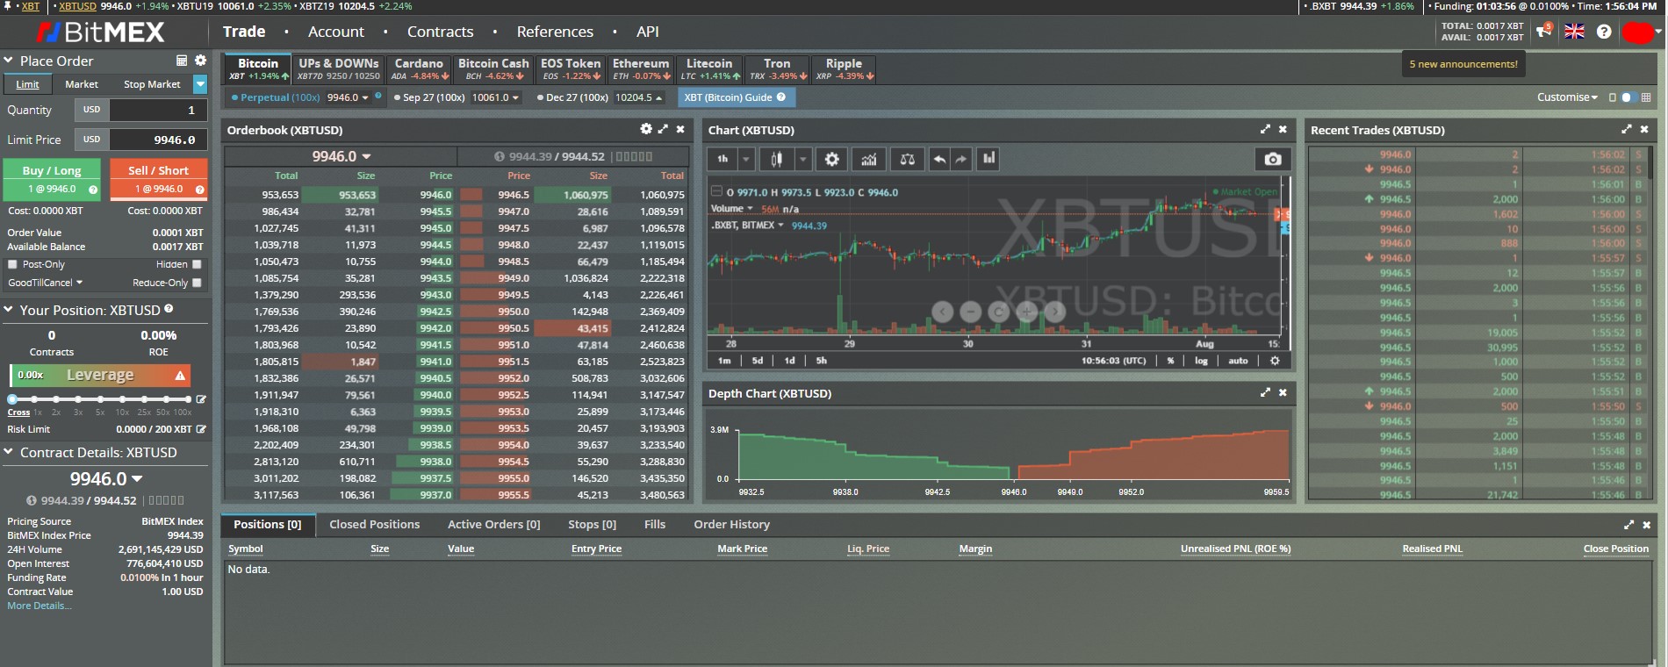Open Orderbook settings gear
This screenshot has width=1668, height=667.
click(646, 129)
